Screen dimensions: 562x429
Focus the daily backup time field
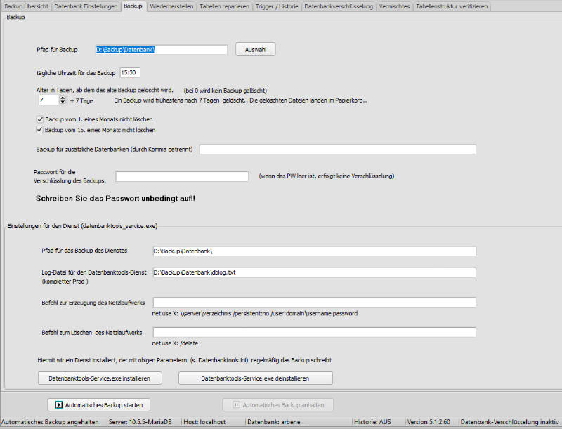click(131, 72)
